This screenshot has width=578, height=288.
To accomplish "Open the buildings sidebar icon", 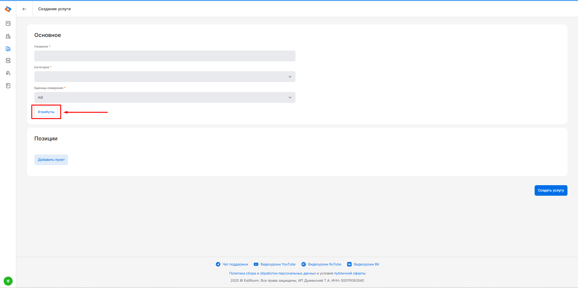I will [x=8, y=36].
